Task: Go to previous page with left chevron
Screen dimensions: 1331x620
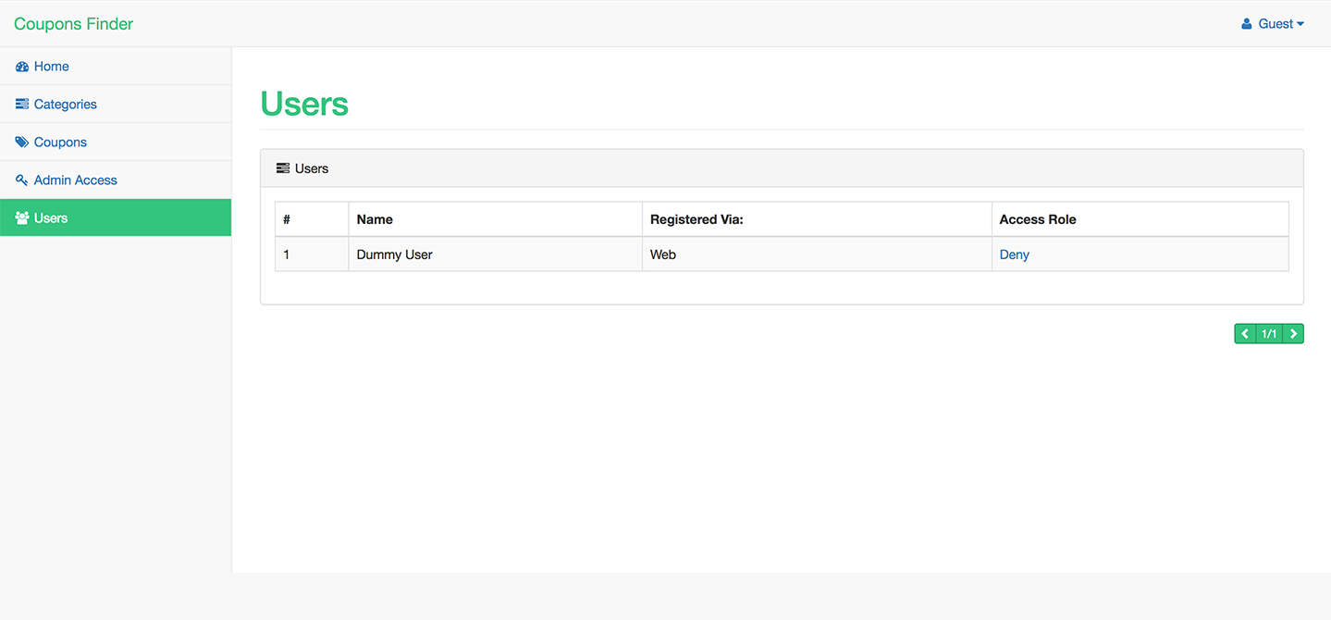Action: pos(1245,334)
